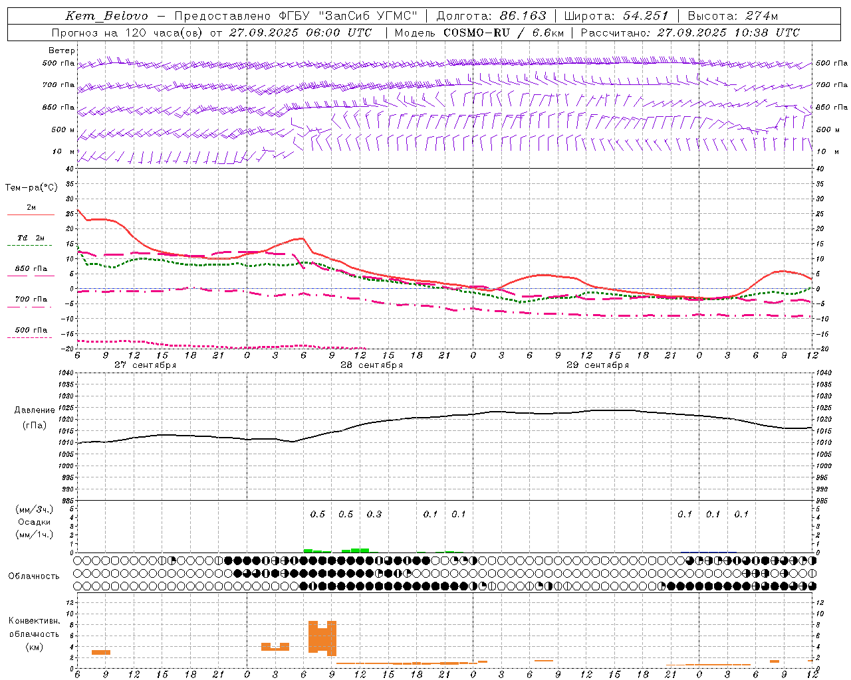851x680 pixels.
Task: Select the red 2м temperature legend line
Action: 31,214
